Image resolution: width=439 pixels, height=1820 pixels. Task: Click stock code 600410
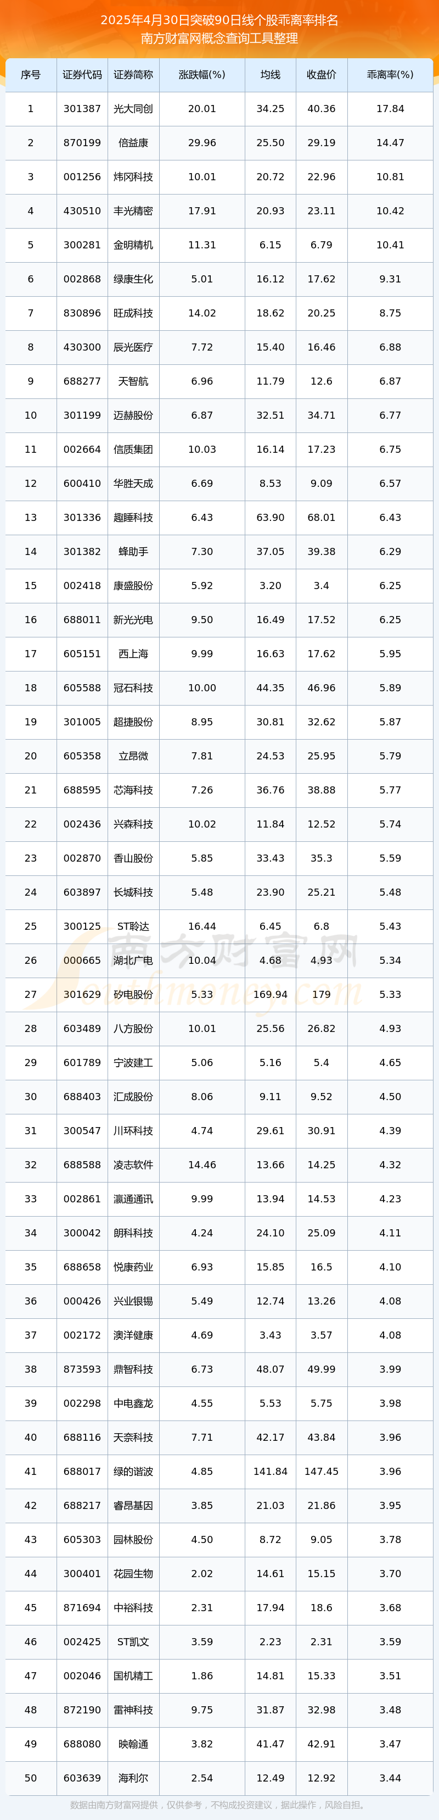pos(82,483)
